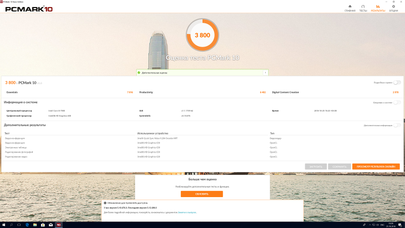Open the Action Center notifications icon
The width and height of the screenshot is (405, 228).
pyautogui.click(x=400, y=225)
